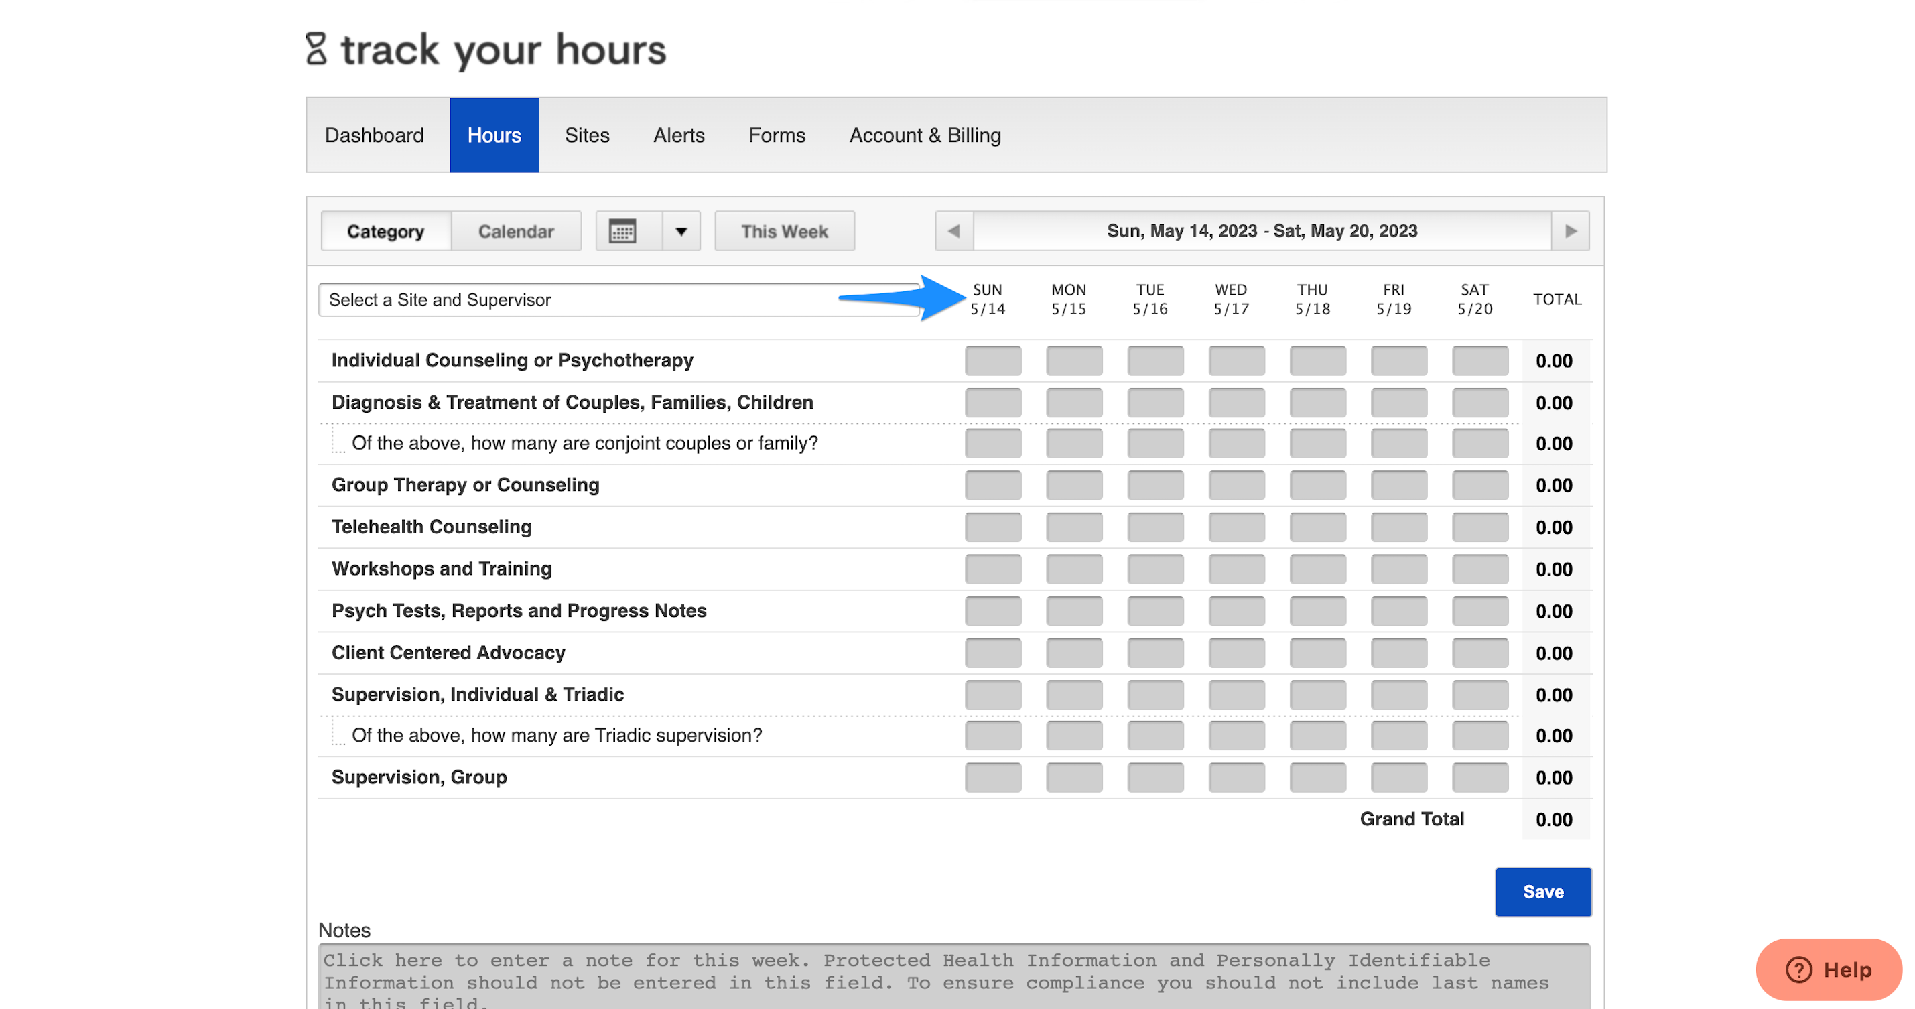Click Psych Tests field for Sunday 5/14
Screen dimensions: 1915x1009
point(993,610)
